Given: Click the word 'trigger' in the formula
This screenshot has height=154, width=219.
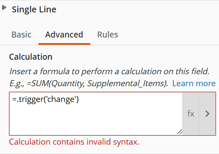Looking at the screenshot, I should point(31,99).
